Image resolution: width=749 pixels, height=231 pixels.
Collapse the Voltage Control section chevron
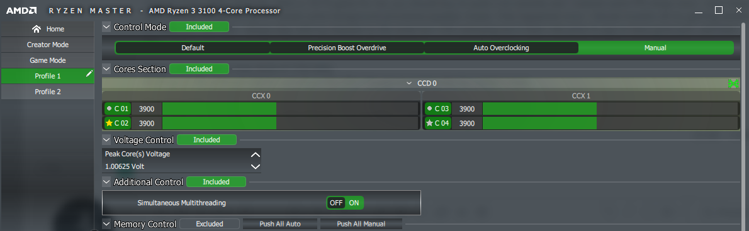[x=106, y=140]
